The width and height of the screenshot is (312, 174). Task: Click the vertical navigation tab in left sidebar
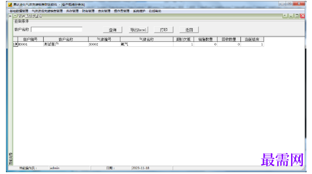(10, 159)
